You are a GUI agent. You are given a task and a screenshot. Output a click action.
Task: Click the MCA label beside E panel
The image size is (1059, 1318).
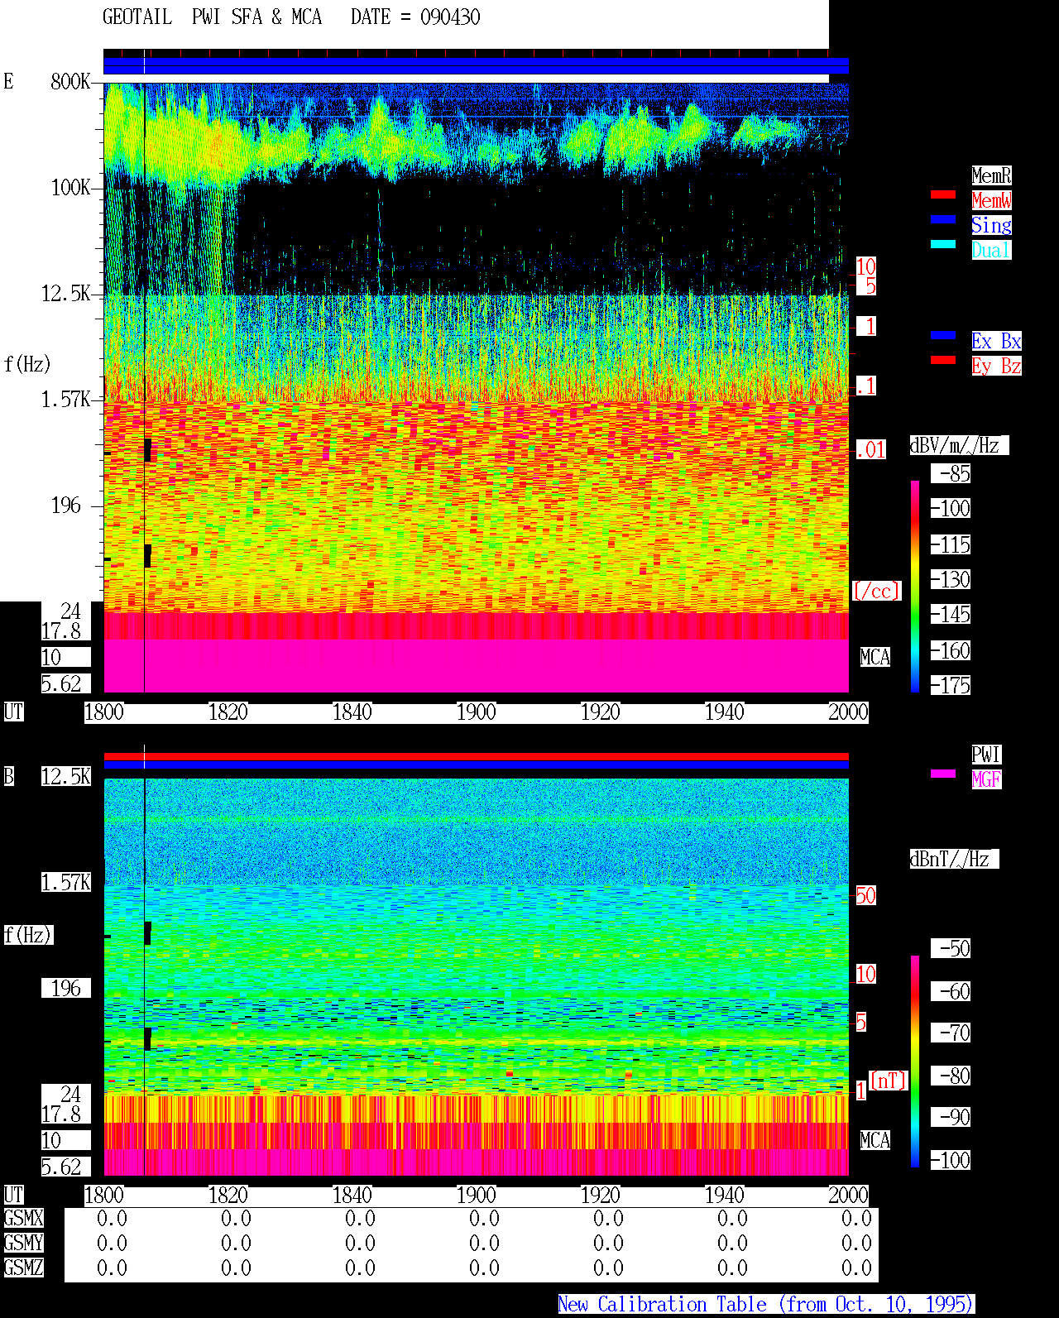pyautogui.click(x=875, y=658)
